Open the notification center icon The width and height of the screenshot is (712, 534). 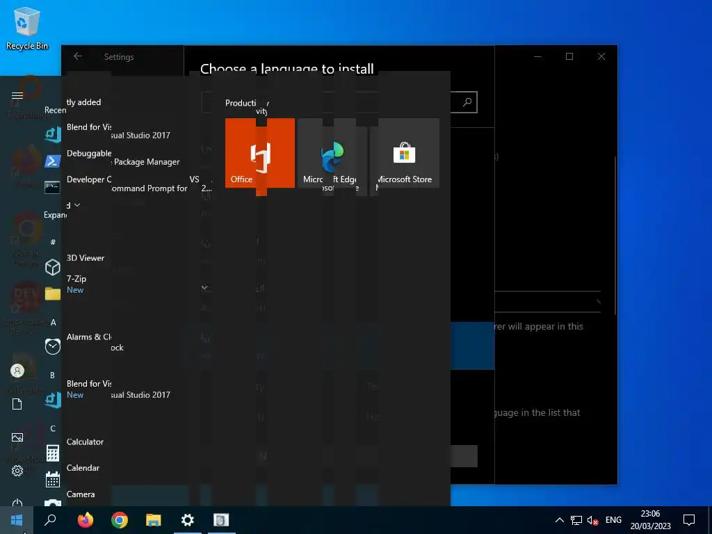coord(689,520)
